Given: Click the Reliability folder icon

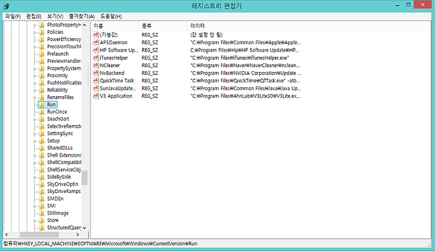Looking at the screenshot, I should (x=42, y=90).
